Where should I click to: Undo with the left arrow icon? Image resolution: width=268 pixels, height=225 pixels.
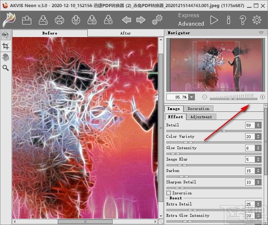tap(127, 20)
